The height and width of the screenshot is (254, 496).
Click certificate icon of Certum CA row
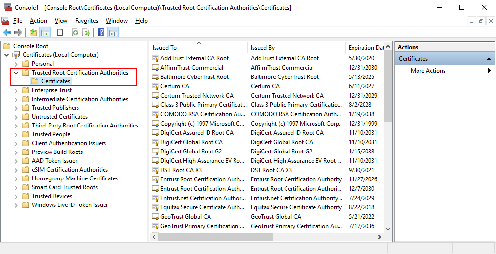click(x=156, y=86)
